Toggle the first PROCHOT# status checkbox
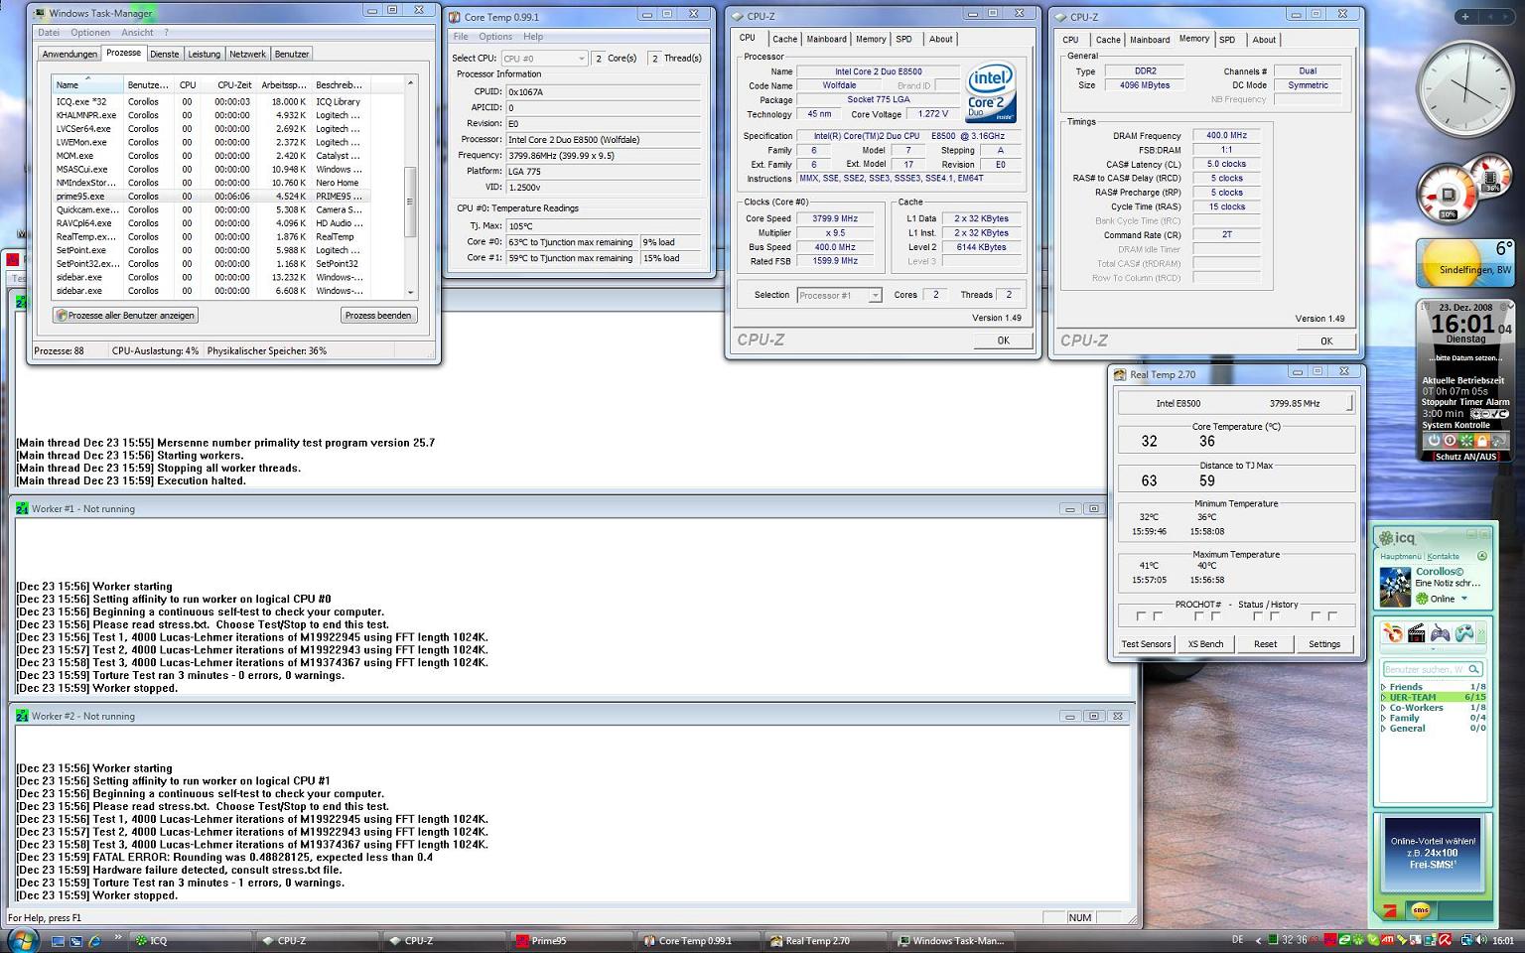 coord(1141,616)
